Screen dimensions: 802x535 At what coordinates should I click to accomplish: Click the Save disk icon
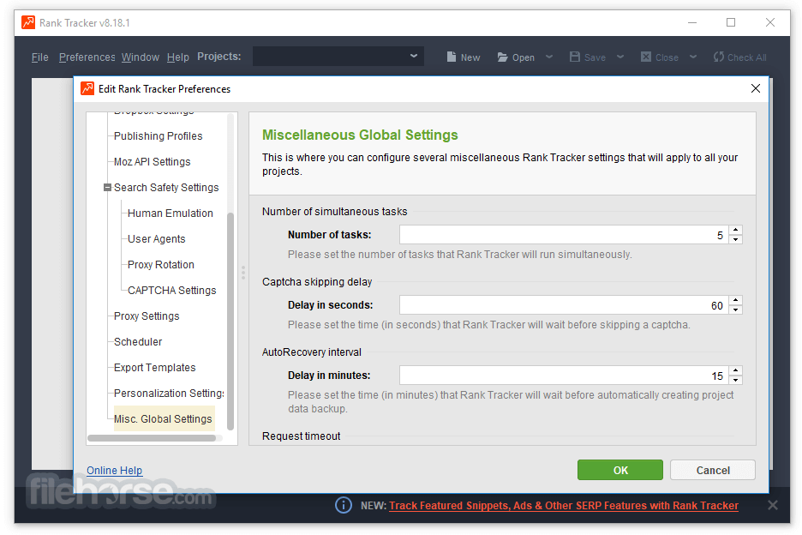tap(574, 57)
